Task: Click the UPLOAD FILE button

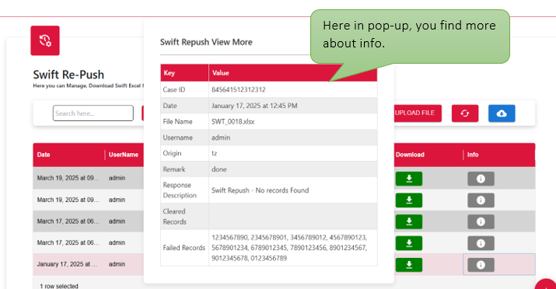Action: tap(418, 113)
